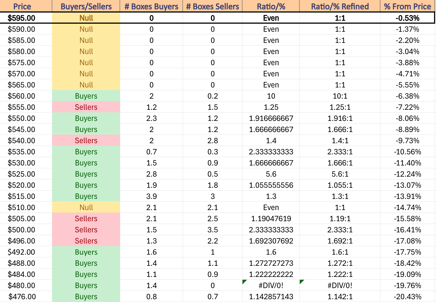The width and height of the screenshot is (436, 302).
Task: Click the Buyers cell in $525.00 row
Action: pyautogui.click(x=86, y=174)
